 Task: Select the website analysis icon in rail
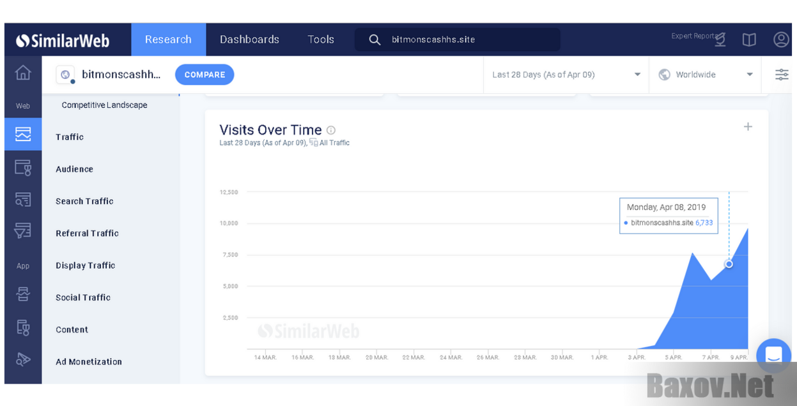point(23,134)
